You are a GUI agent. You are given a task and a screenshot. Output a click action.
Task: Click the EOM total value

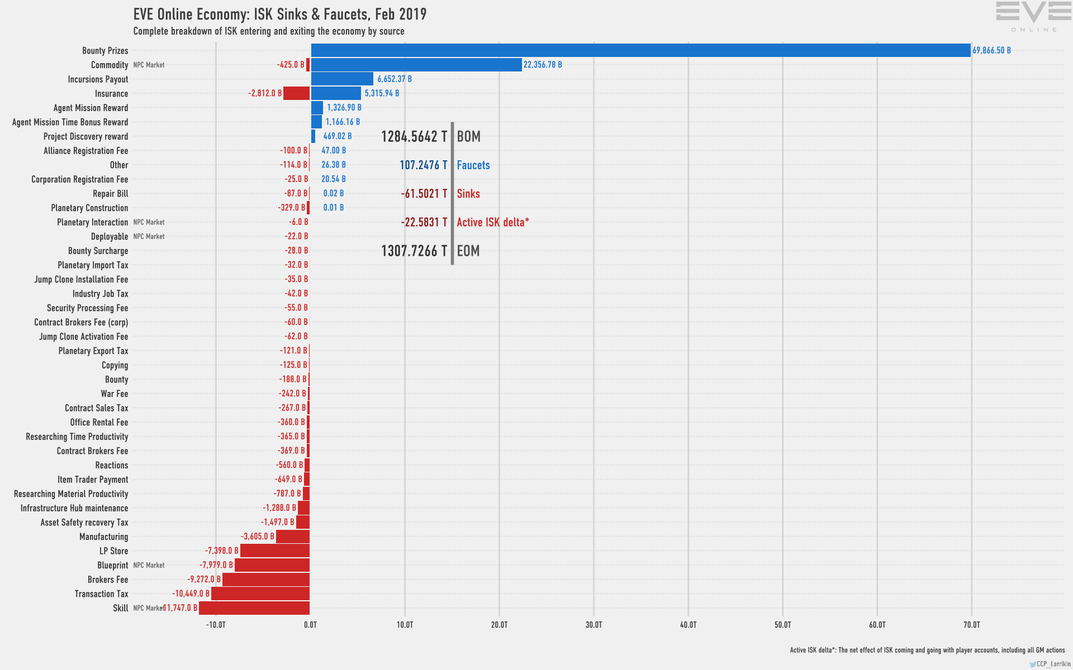414,251
